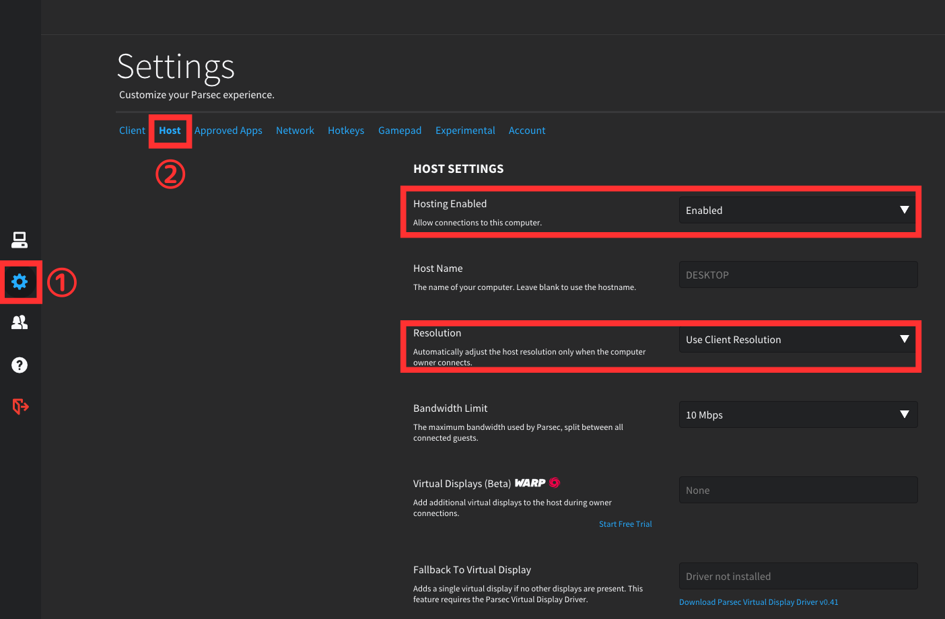Expand the Hosting Enabled dropdown
The width and height of the screenshot is (945, 619).
(798, 210)
